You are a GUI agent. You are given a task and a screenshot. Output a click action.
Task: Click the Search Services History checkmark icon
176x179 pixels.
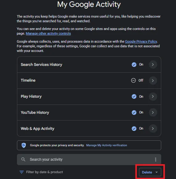(x=134, y=65)
